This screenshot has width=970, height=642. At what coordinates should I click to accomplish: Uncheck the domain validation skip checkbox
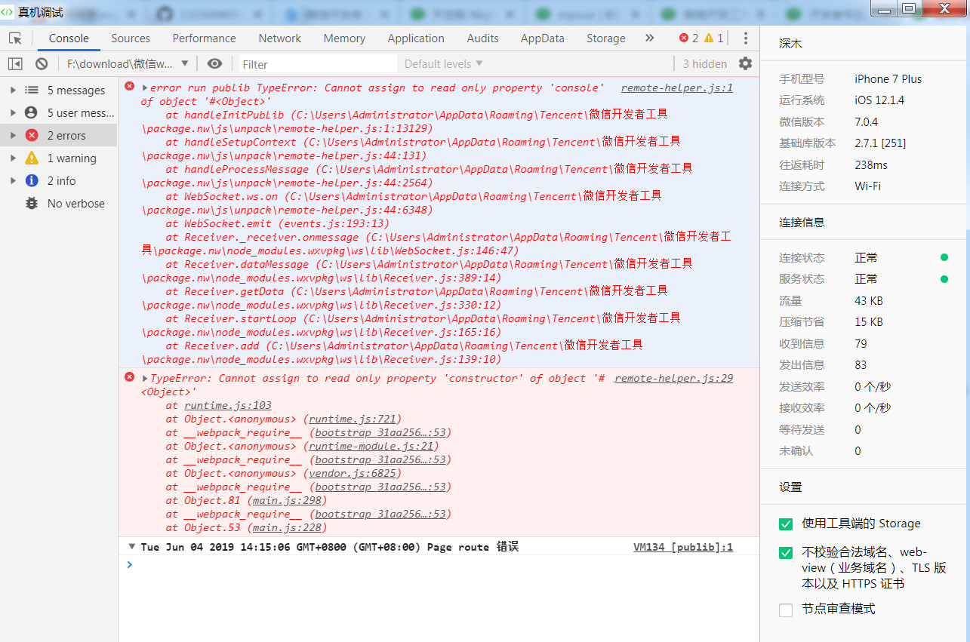tap(786, 553)
